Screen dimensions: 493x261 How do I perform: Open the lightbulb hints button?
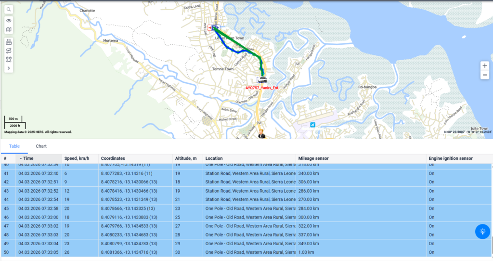[482, 232]
